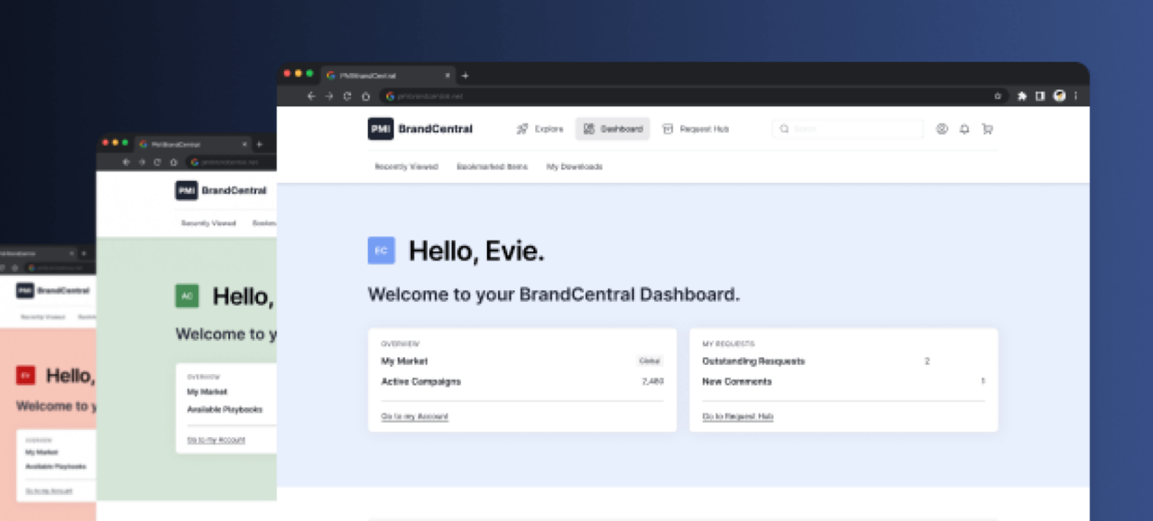The width and height of the screenshot is (1153, 521).
Task: Close the PMIBrandCentral tab in the front window
Action: (x=447, y=76)
